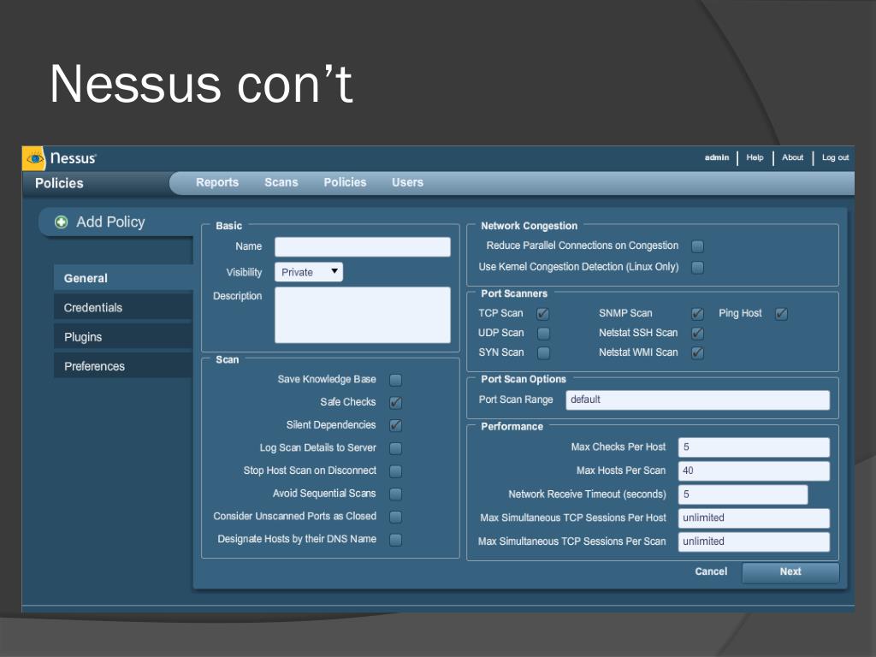Screen dimensions: 876x657
Task: Open the Visibility dropdown showing Private
Action: [308, 272]
